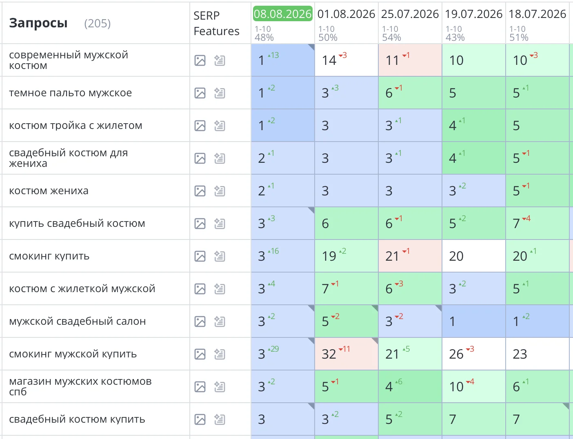Click the query купить свадебный костюм
Image resolution: width=573 pixels, height=439 pixels.
(x=77, y=224)
